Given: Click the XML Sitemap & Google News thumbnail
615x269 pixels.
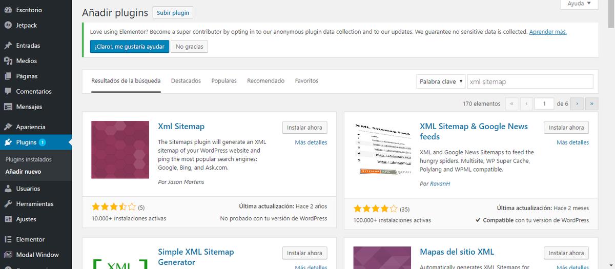Looking at the screenshot, I should (x=382, y=150).
